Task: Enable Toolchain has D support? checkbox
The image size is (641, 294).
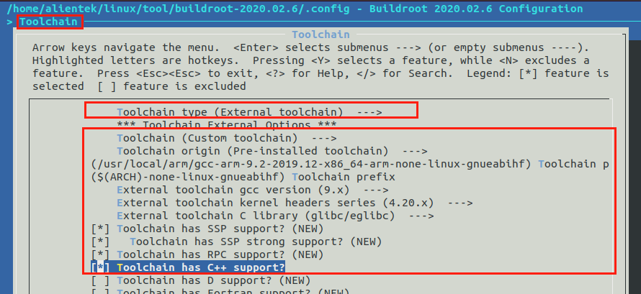Action: pos(100,280)
